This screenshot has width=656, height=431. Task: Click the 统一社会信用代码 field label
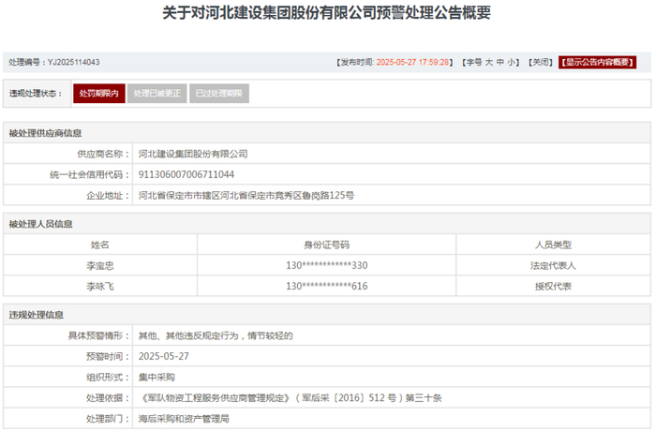tap(89, 174)
